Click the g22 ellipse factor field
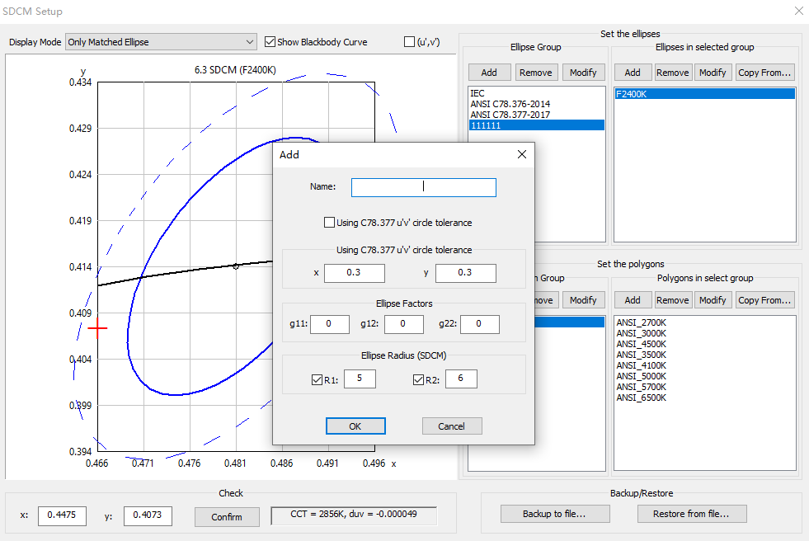This screenshot has height=541, width=809. (x=479, y=324)
